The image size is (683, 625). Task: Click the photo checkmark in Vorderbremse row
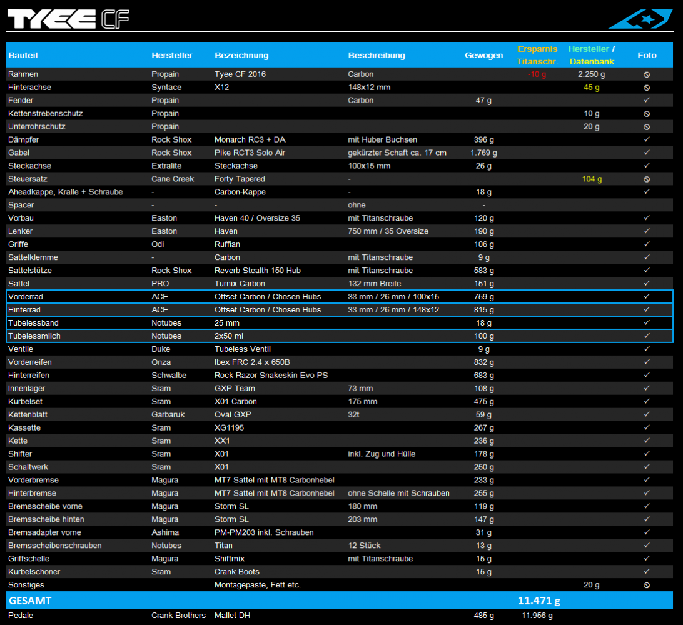647,479
